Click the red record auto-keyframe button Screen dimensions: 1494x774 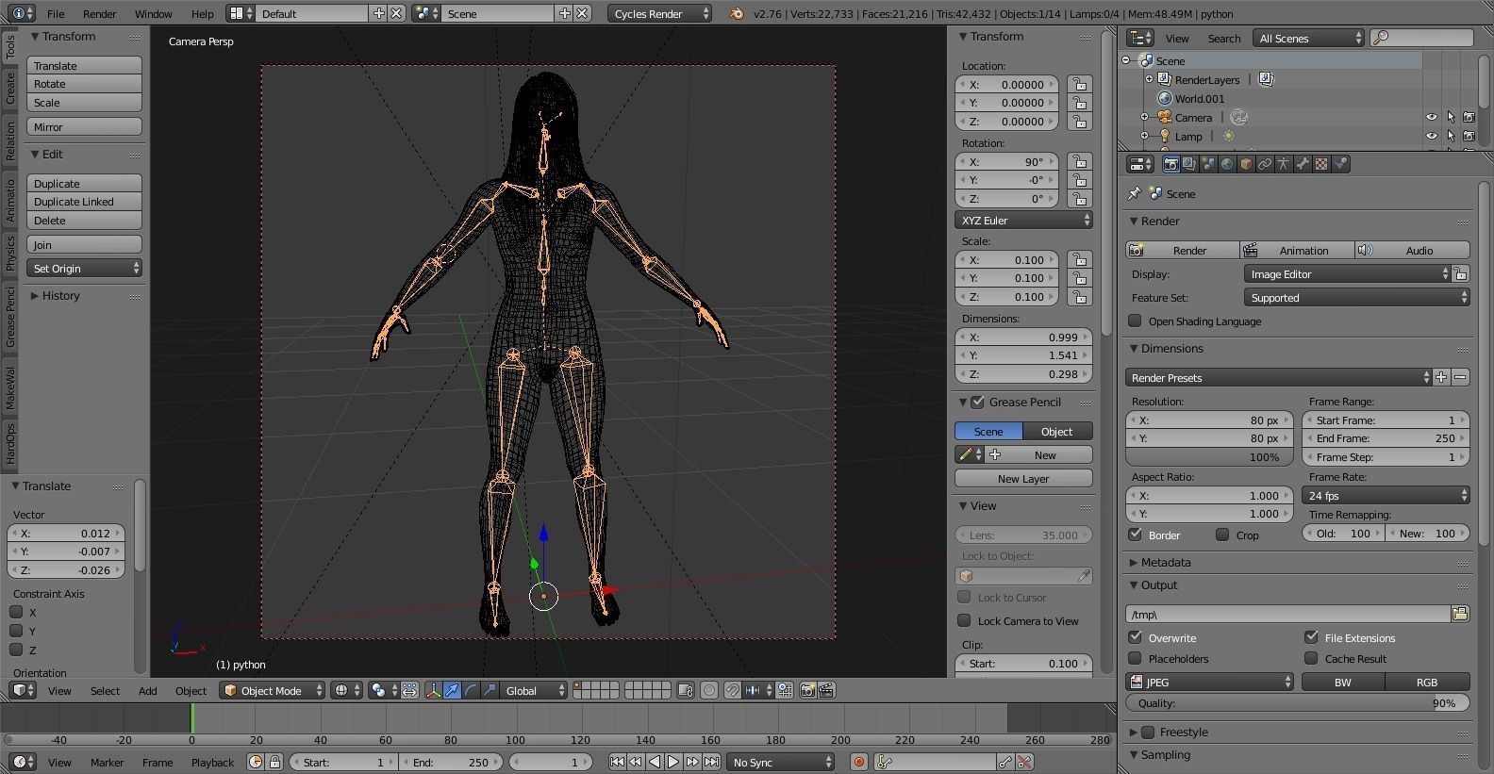[x=858, y=762]
